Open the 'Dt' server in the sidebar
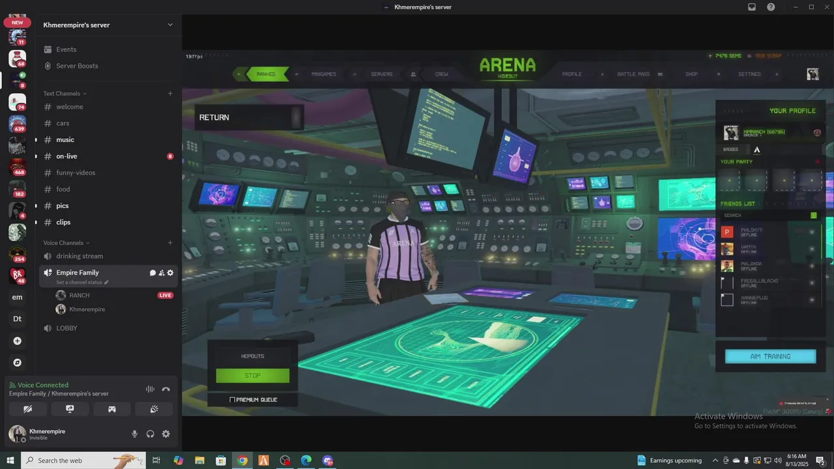This screenshot has height=469, width=834. [17, 319]
